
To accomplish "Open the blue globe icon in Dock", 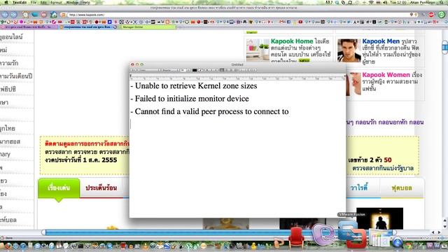I will pos(397,243).
